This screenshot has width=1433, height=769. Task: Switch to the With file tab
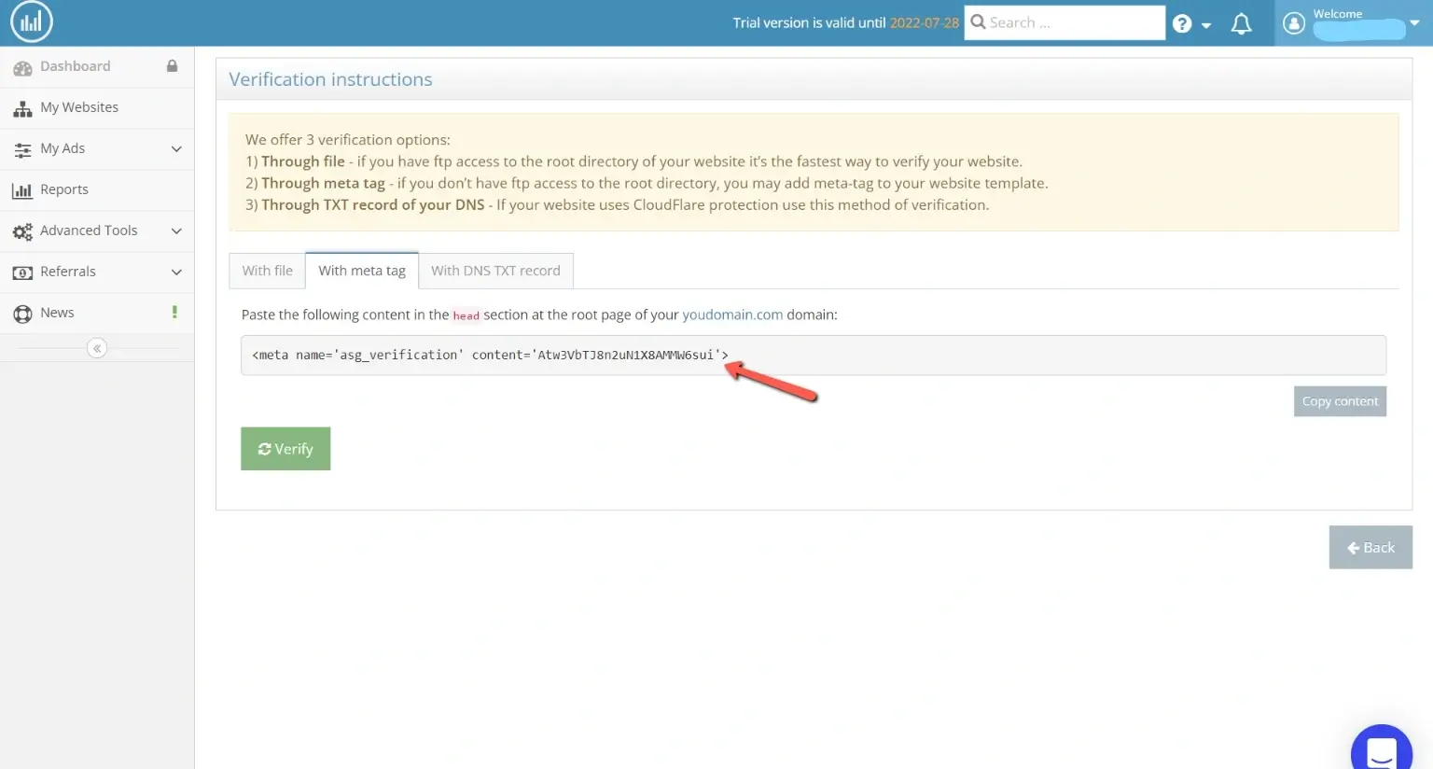267,271
